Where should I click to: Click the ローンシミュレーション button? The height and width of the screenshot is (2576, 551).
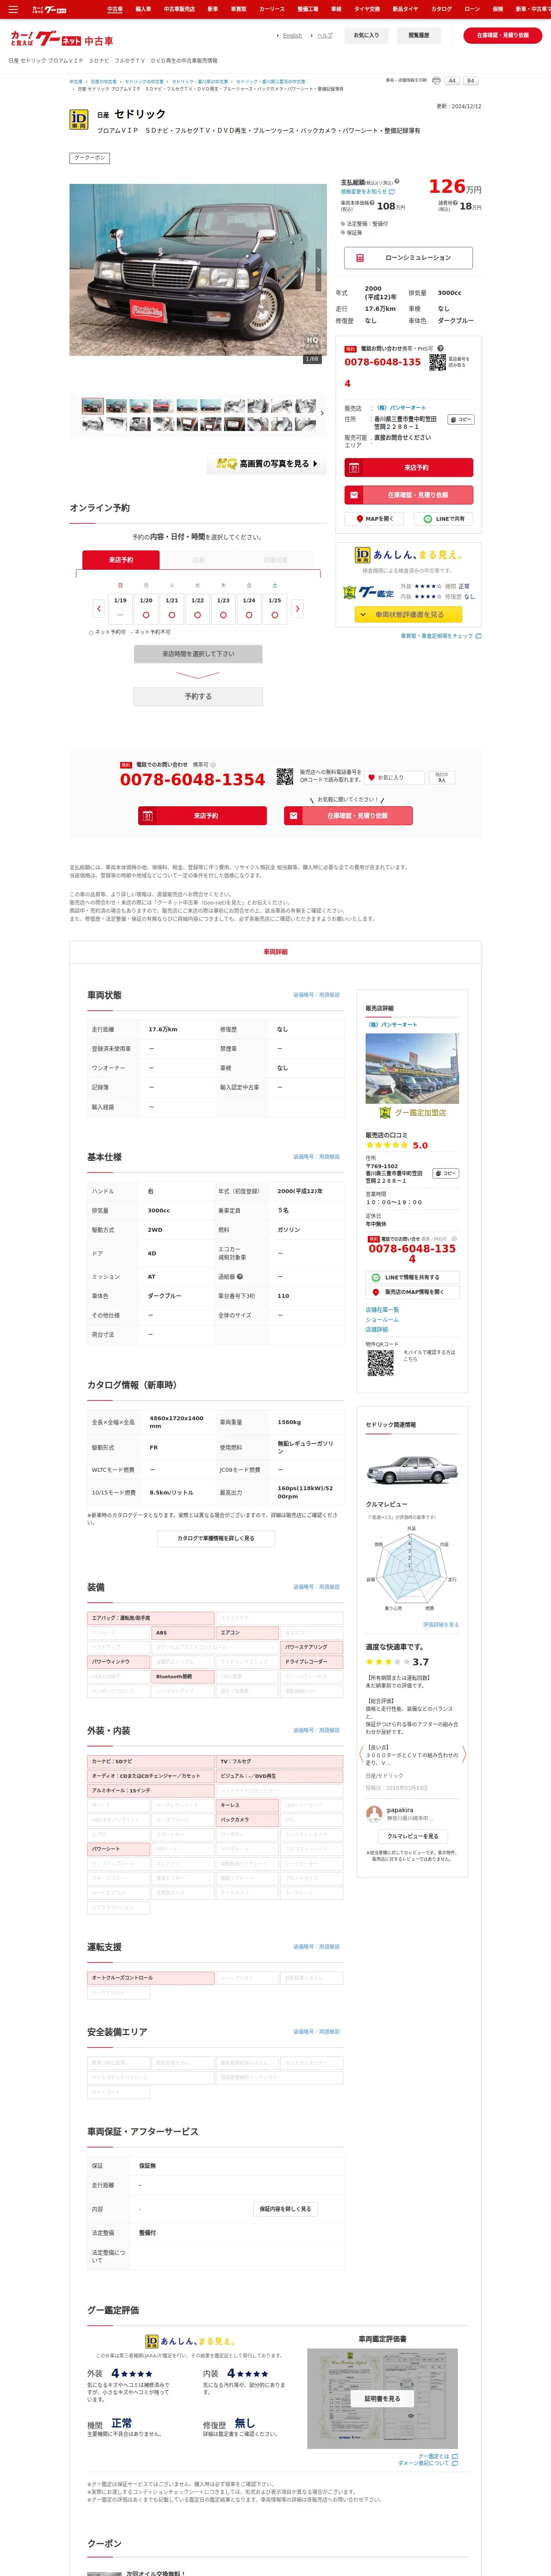tap(408, 257)
